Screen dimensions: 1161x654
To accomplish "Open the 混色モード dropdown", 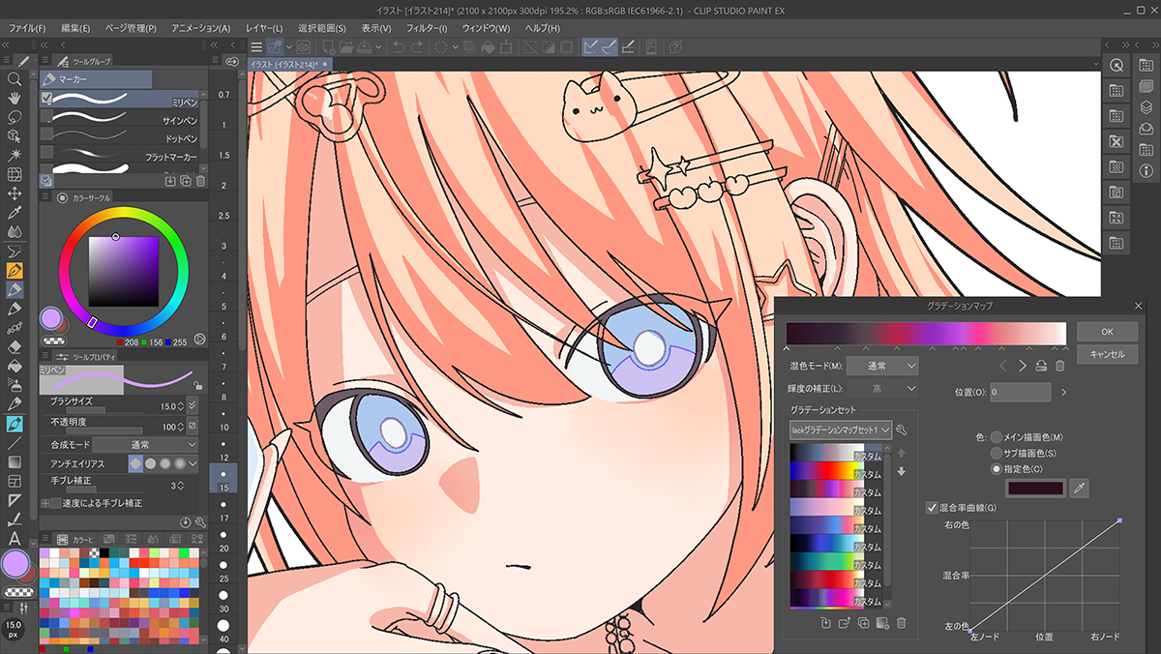I will [882, 367].
